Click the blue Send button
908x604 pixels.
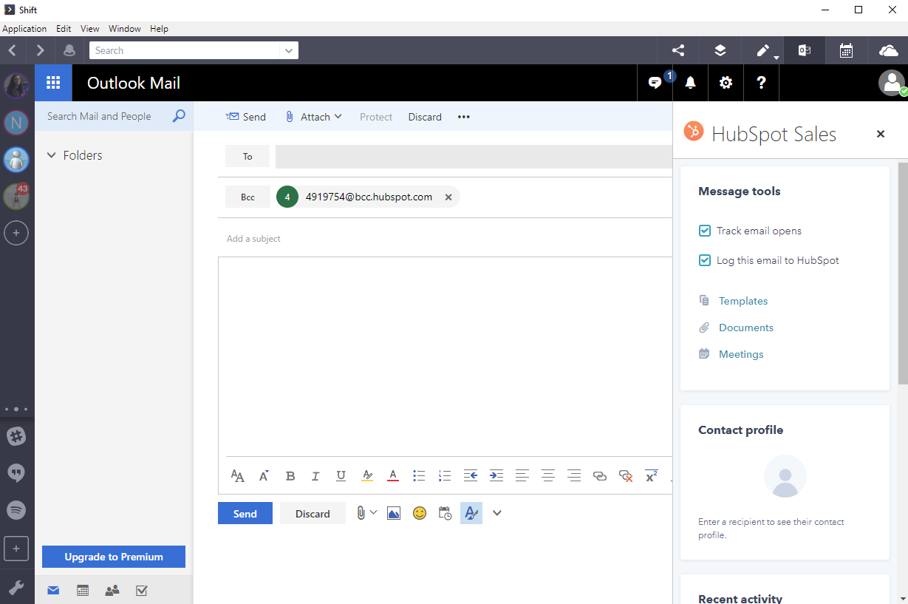[x=245, y=514]
